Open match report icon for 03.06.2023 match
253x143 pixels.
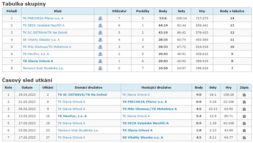pyautogui.click(x=244, y=131)
